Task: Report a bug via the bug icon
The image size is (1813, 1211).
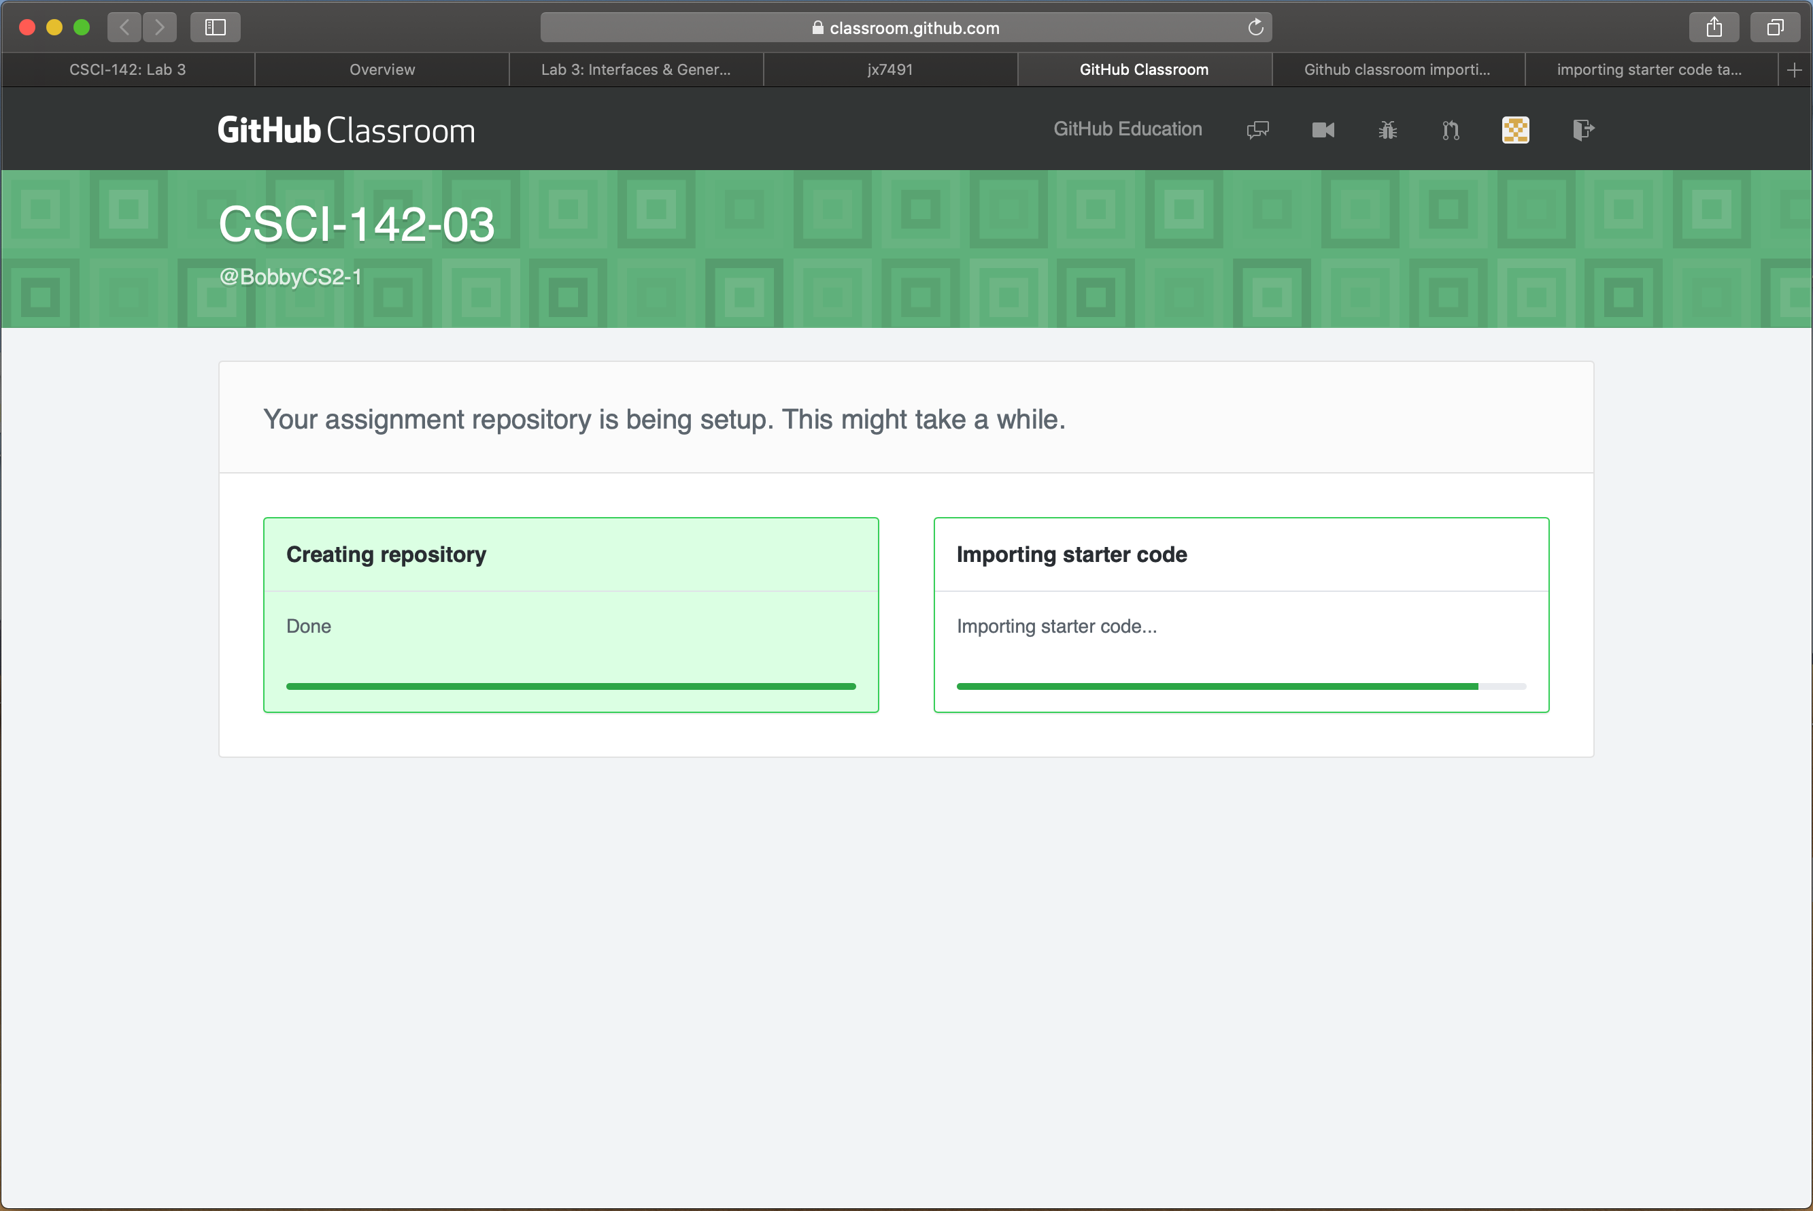Action: (1387, 130)
